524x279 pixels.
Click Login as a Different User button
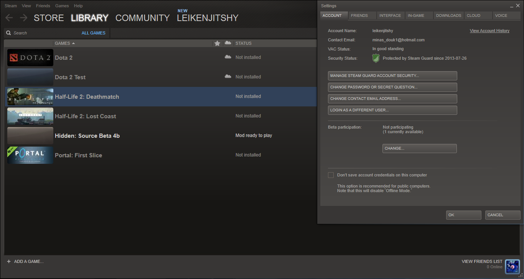point(392,110)
